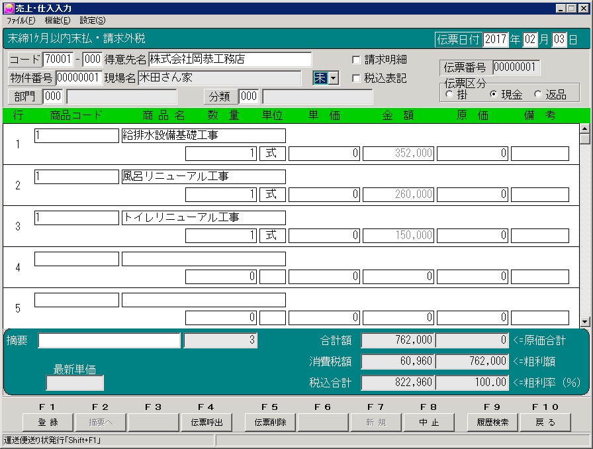The image size is (593, 449).
Task: Click the 分類 code field 000
Action: click(x=249, y=97)
